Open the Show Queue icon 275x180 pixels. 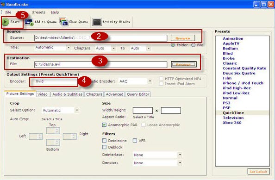[x=64, y=22]
